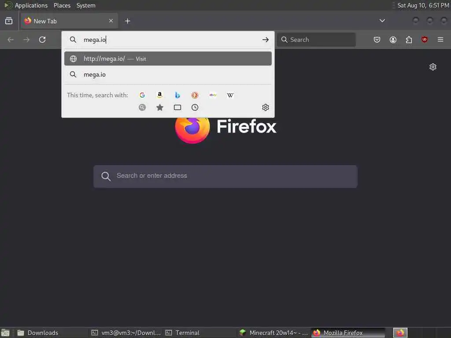Search this time with Google

point(142,95)
